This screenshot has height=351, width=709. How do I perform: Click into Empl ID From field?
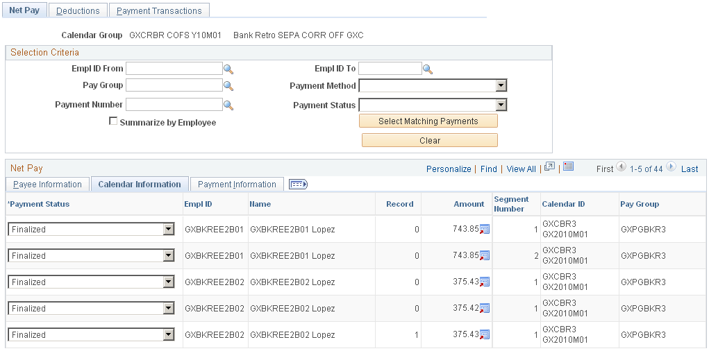tap(174, 69)
